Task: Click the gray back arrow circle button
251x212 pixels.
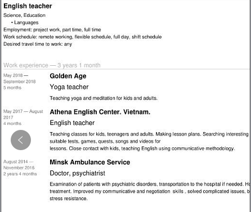Action: 21,140
